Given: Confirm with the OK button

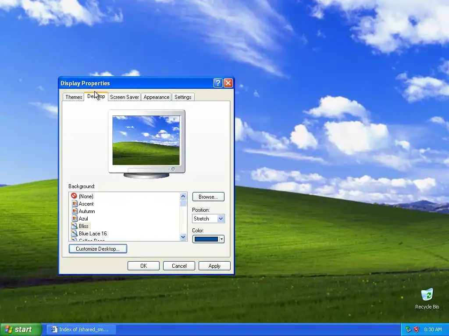Looking at the screenshot, I should [143, 266].
